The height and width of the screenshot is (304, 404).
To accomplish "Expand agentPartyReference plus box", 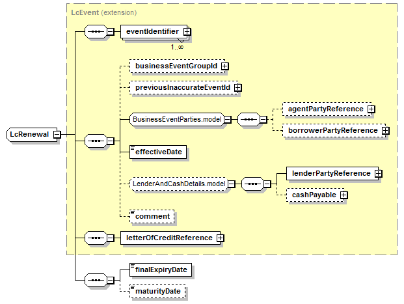I will point(371,109).
